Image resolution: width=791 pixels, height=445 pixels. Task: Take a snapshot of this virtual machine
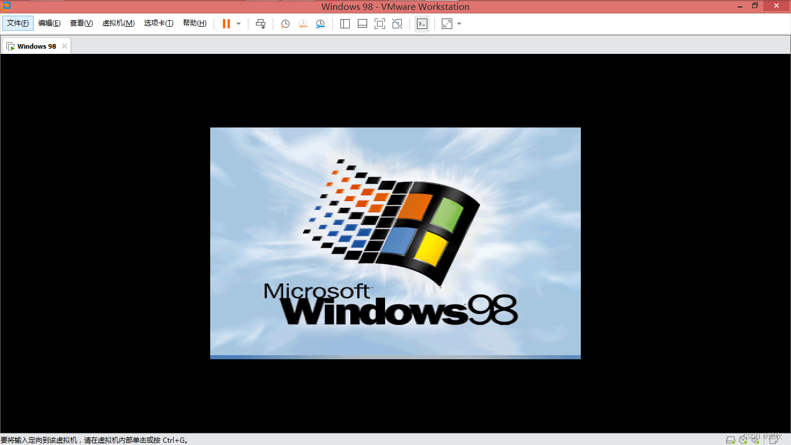point(284,24)
